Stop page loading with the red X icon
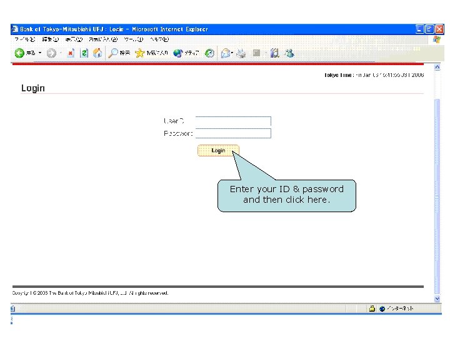The width and height of the screenshot is (450, 338). [71, 53]
